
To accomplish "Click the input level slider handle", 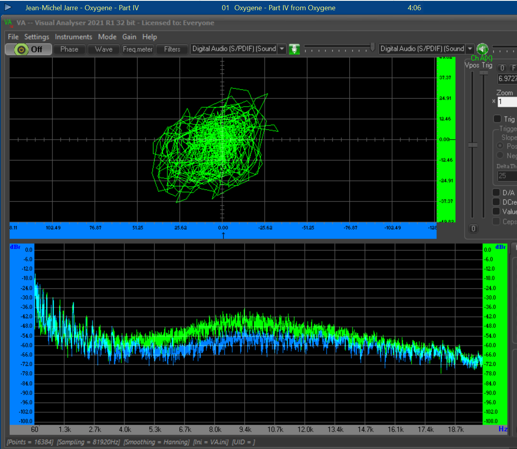I will (372, 47).
